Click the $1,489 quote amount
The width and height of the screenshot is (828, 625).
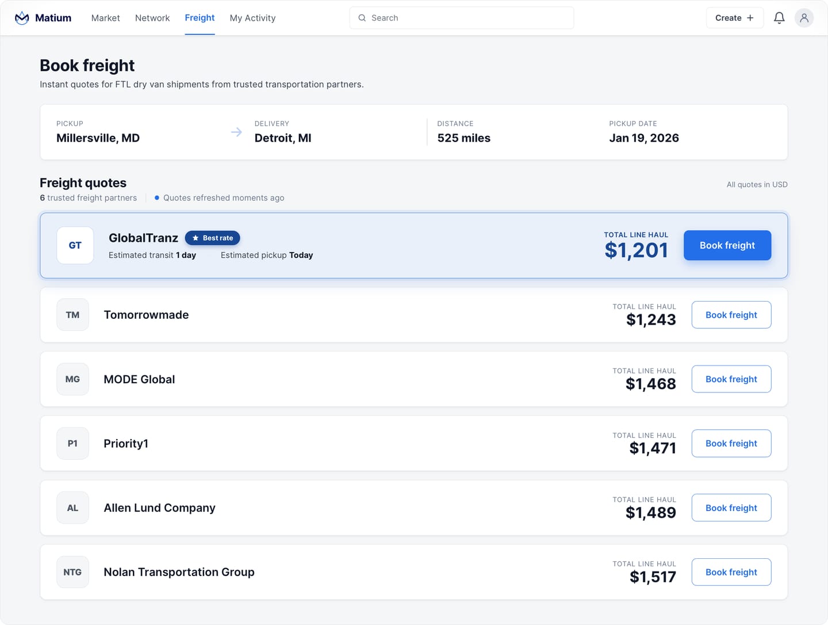(651, 513)
